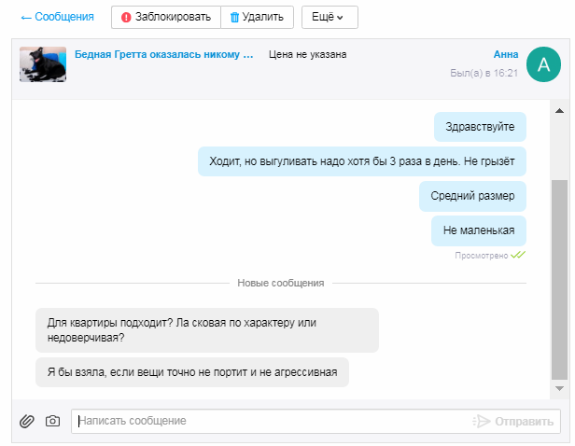Click the Новые сообщения divider label
The height and width of the screenshot is (446, 575).
coord(281,283)
